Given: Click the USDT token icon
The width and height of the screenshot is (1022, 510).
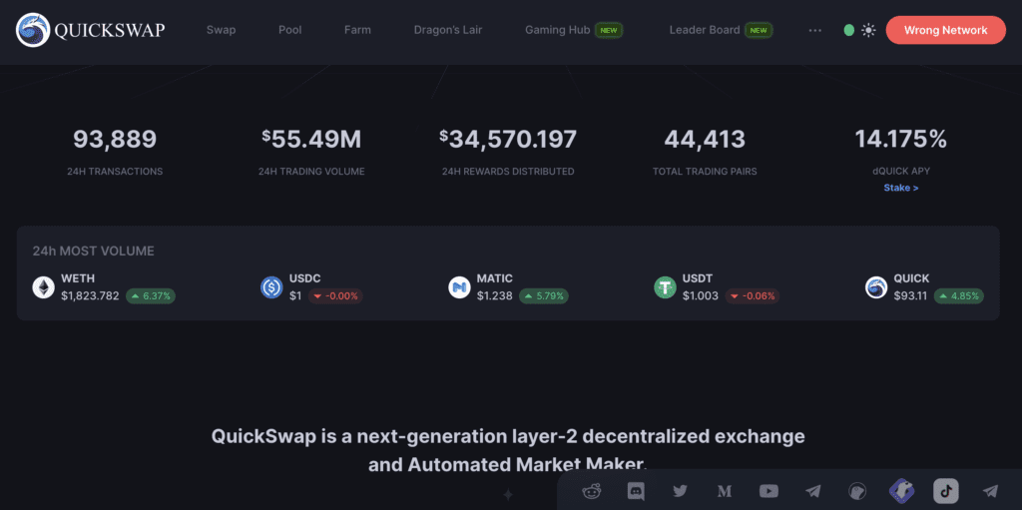Looking at the screenshot, I should point(665,287).
